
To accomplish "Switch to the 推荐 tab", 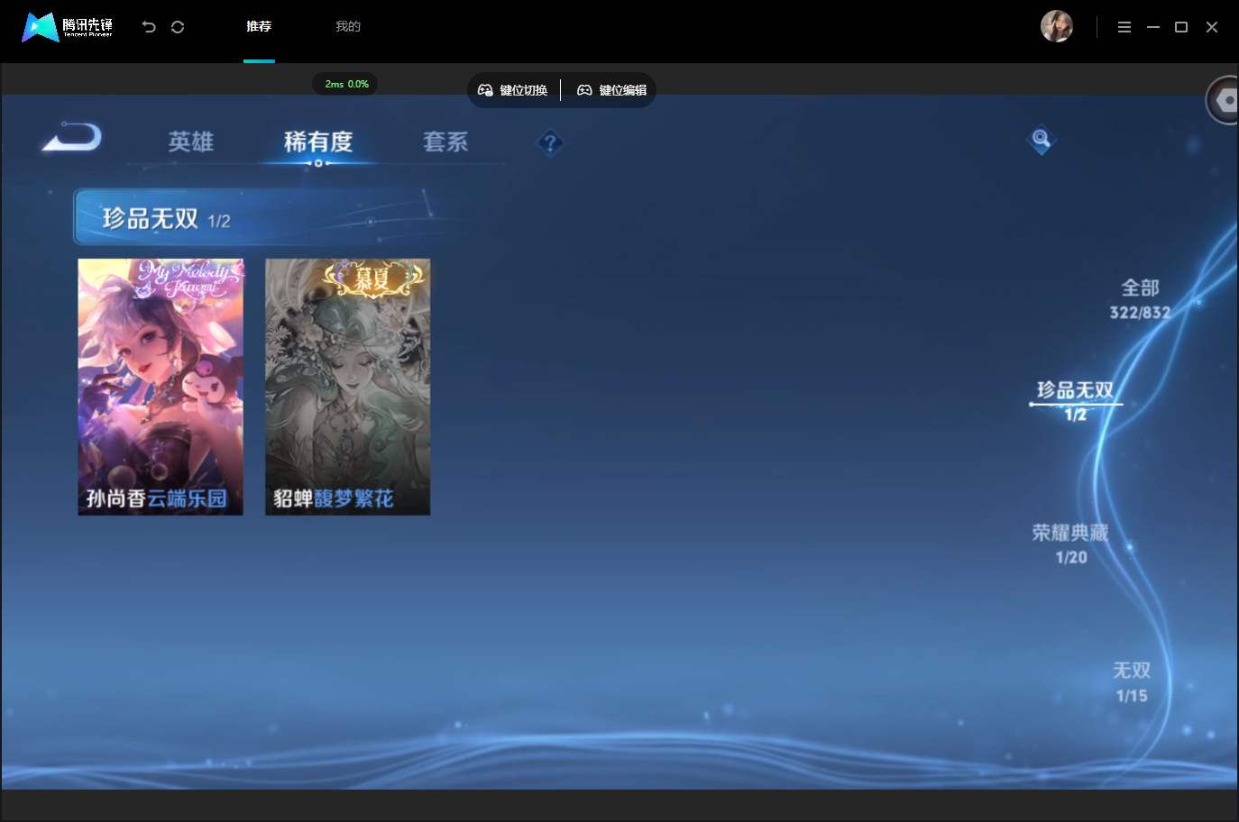I will 259,27.
